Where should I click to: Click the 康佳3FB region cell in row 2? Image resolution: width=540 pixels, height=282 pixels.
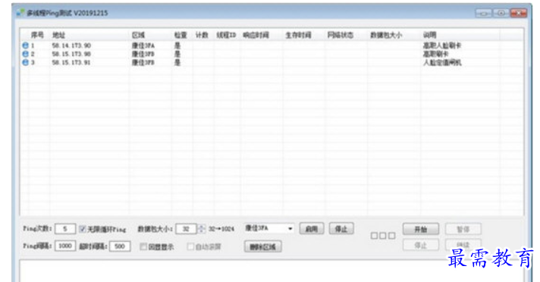click(x=143, y=54)
